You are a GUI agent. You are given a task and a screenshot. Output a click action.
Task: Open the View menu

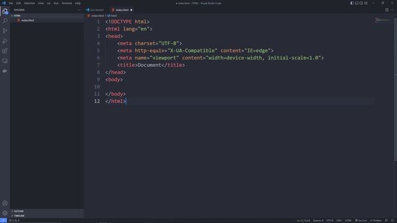coord(41,3)
